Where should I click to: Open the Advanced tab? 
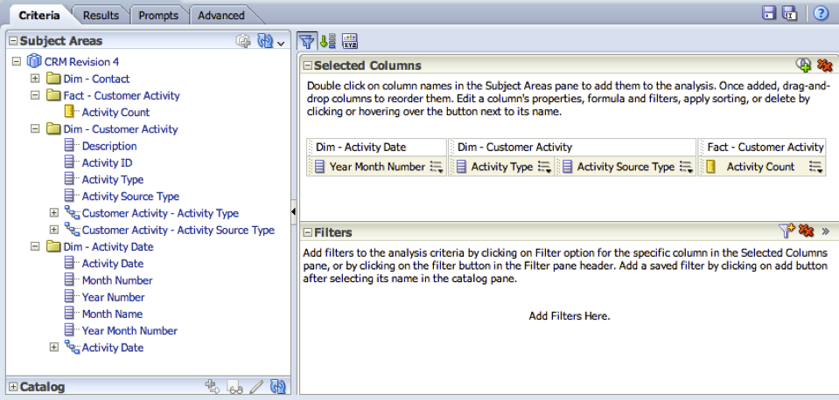tap(221, 16)
